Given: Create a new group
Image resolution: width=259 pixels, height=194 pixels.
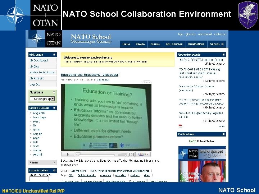Looking at the screenshot, I should (x=36, y=130).
